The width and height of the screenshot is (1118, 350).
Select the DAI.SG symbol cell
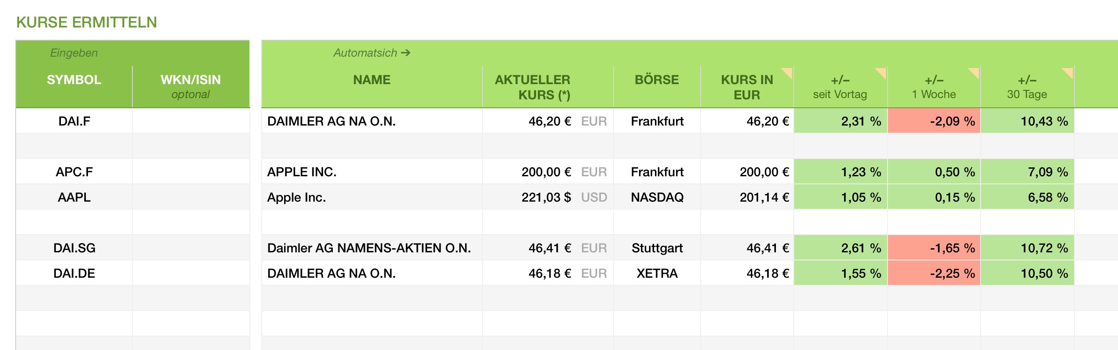click(x=74, y=248)
